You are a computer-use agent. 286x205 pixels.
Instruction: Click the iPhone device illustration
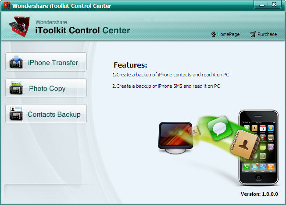[258, 147]
